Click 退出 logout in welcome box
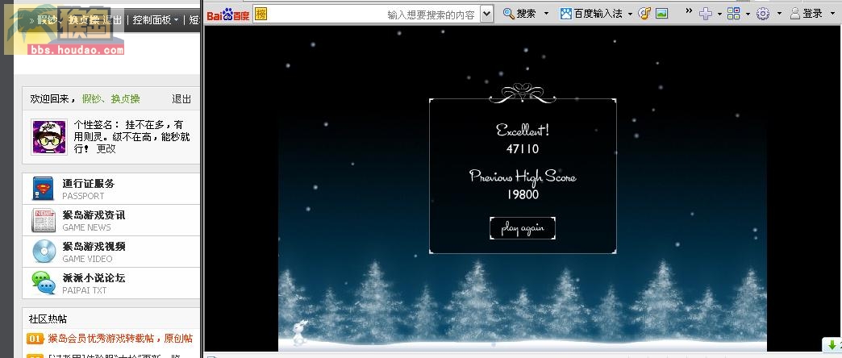 (181, 98)
